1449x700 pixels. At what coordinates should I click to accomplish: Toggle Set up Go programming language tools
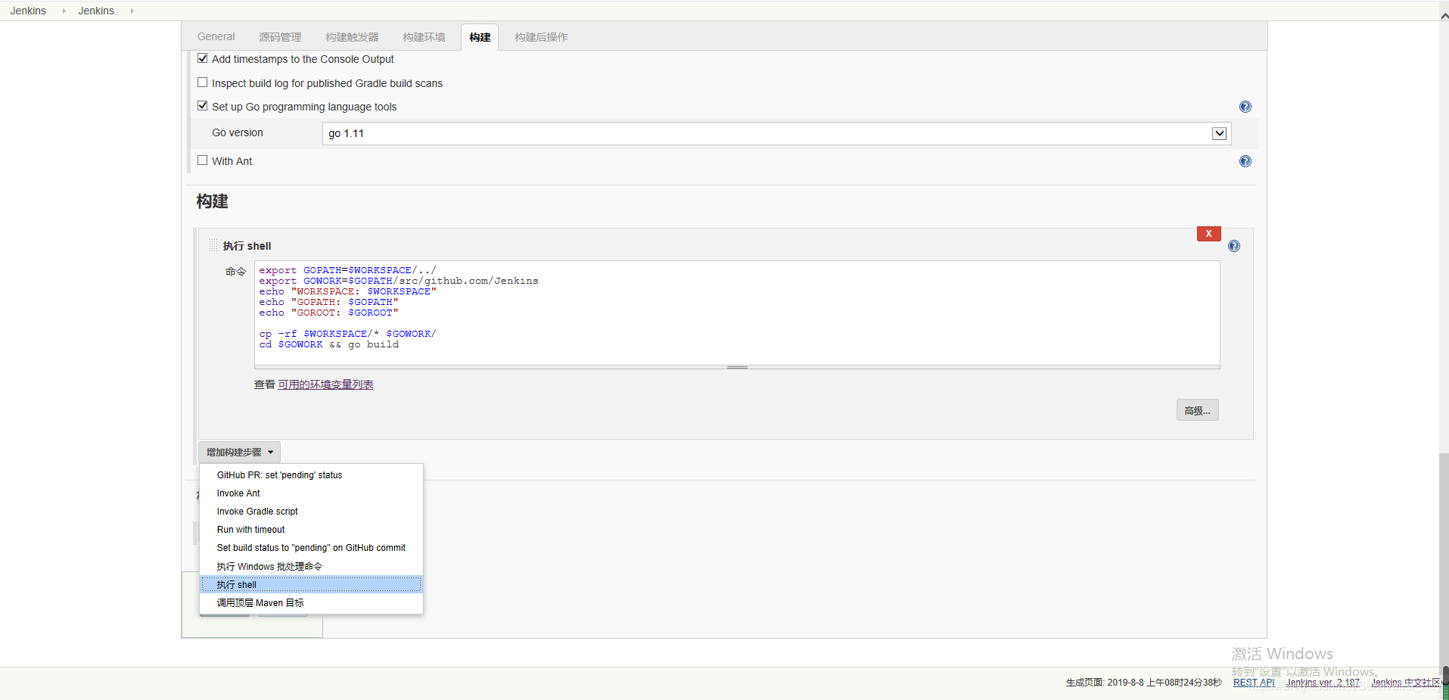point(202,106)
